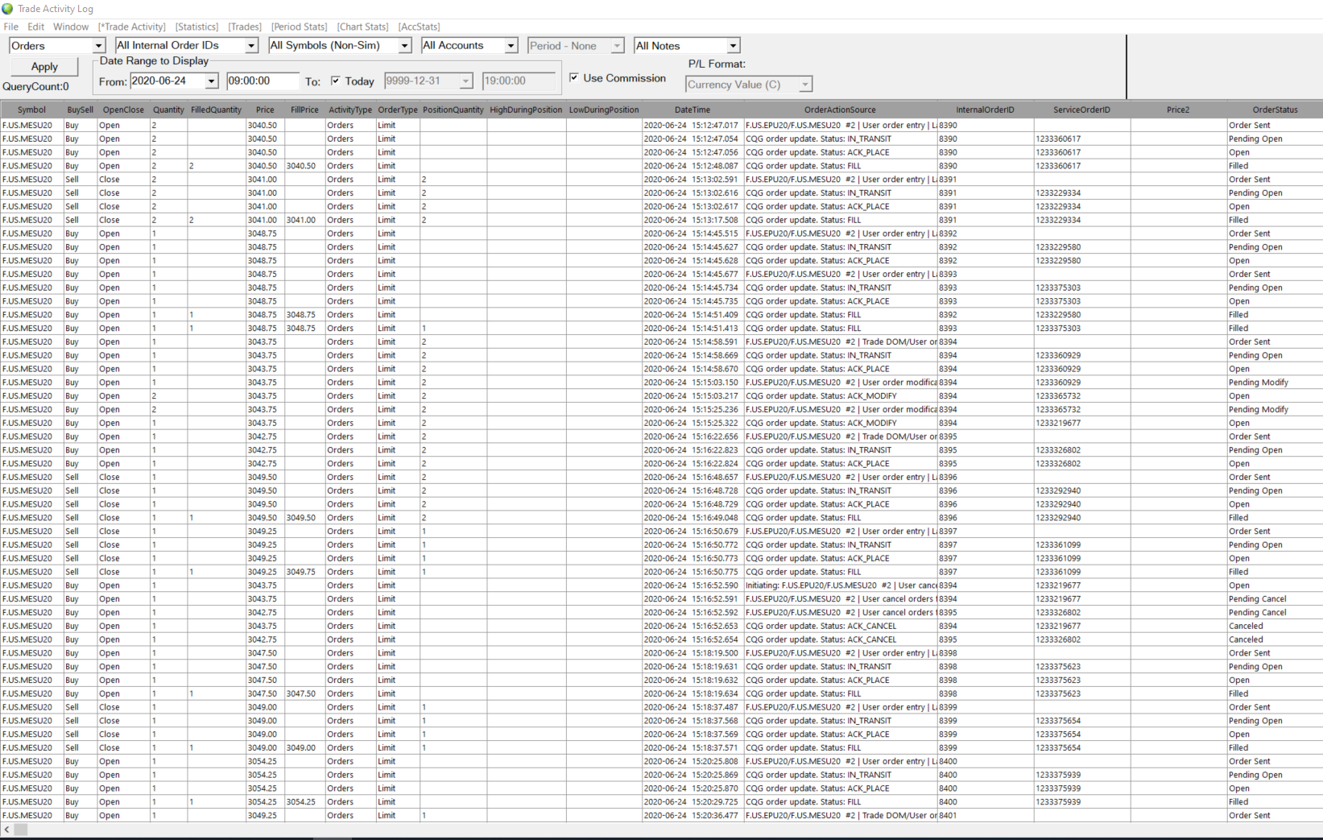Expand the All Notes dropdown
This screenshot has height=840, width=1323.
tap(733, 46)
